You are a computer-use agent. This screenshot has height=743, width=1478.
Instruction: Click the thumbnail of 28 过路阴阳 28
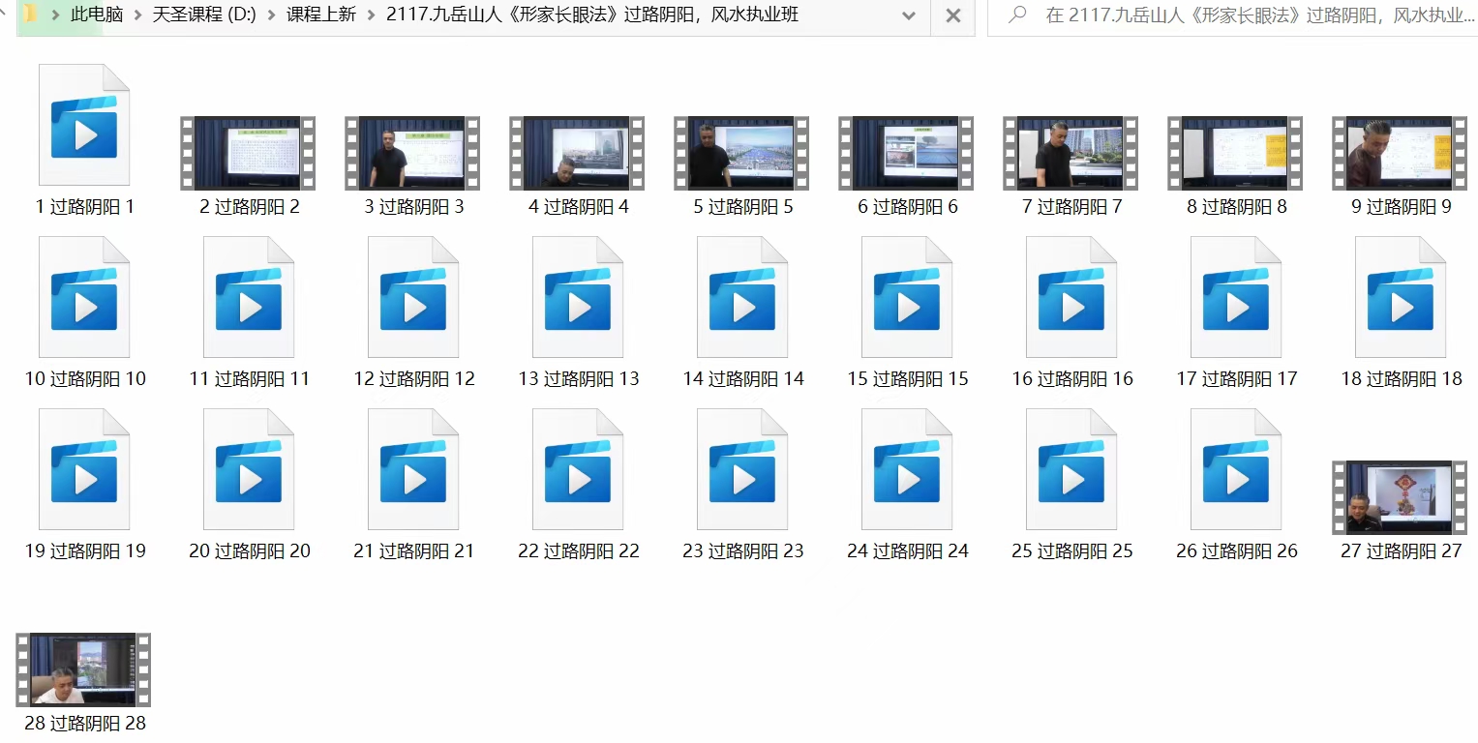pyautogui.click(x=83, y=669)
